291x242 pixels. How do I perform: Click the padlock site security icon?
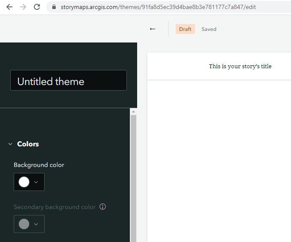click(x=54, y=7)
